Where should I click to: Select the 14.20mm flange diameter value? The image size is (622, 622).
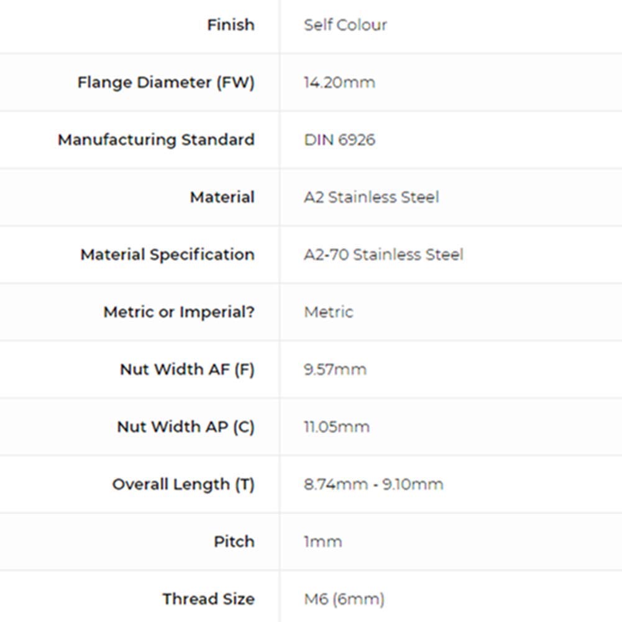click(x=339, y=83)
